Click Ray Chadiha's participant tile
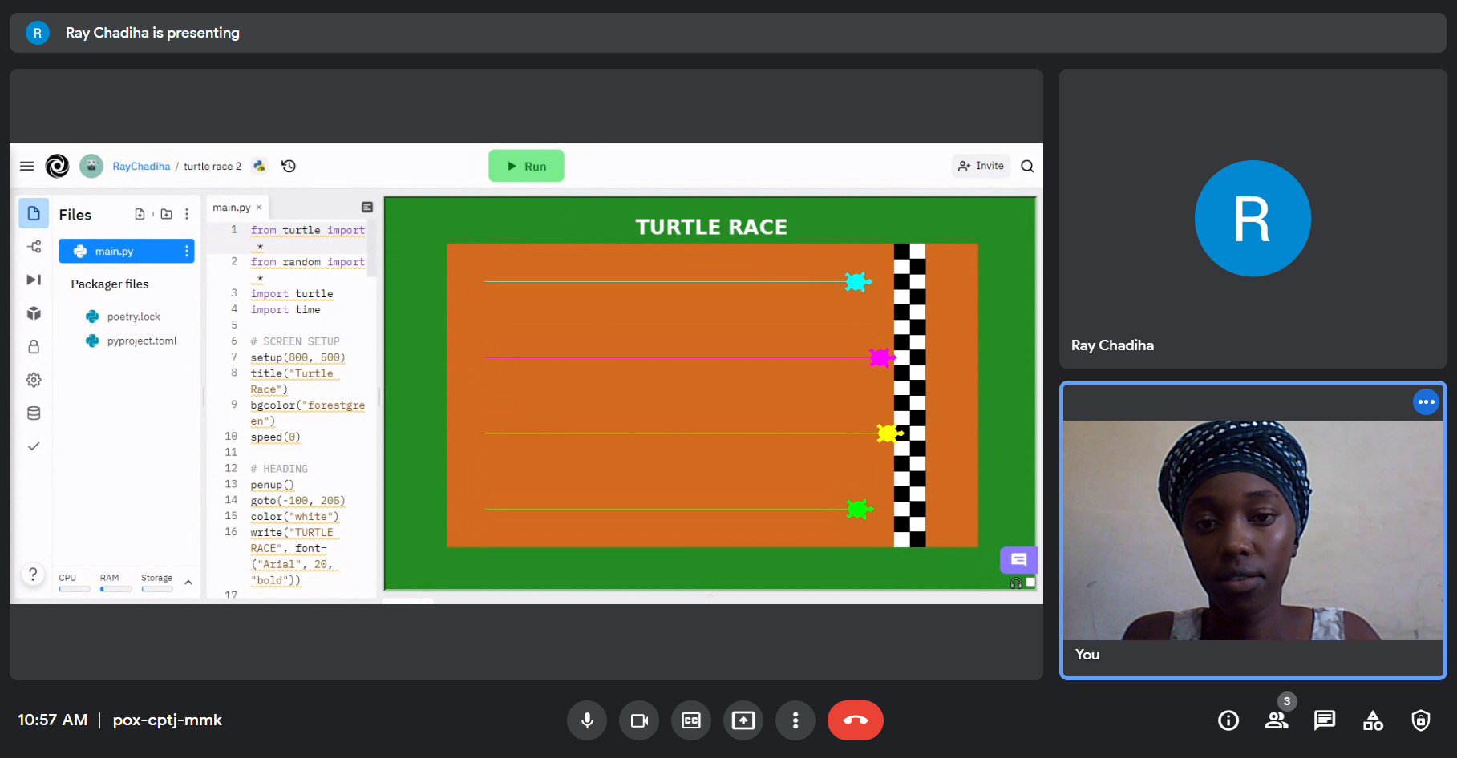Image resolution: width=1457 pixels, height=758 pixels. pos(1253,219)
